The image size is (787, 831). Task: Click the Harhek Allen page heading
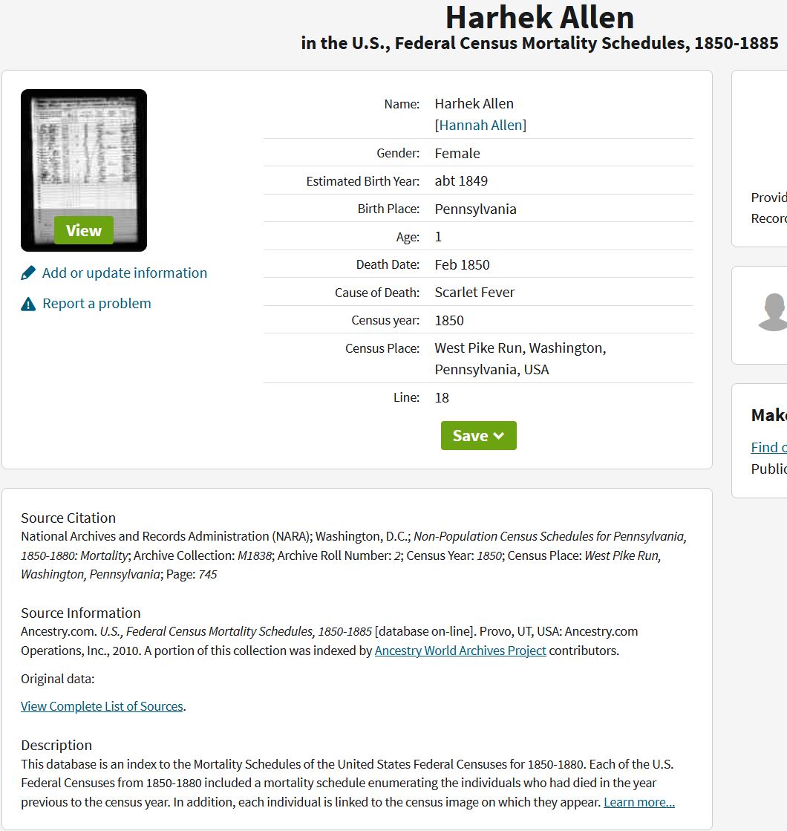click(539, 18)
